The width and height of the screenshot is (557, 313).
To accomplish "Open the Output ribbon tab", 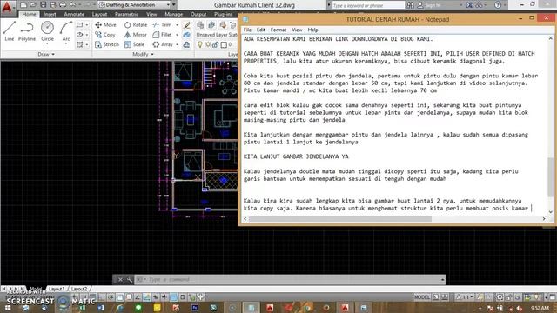I will 198,14.
